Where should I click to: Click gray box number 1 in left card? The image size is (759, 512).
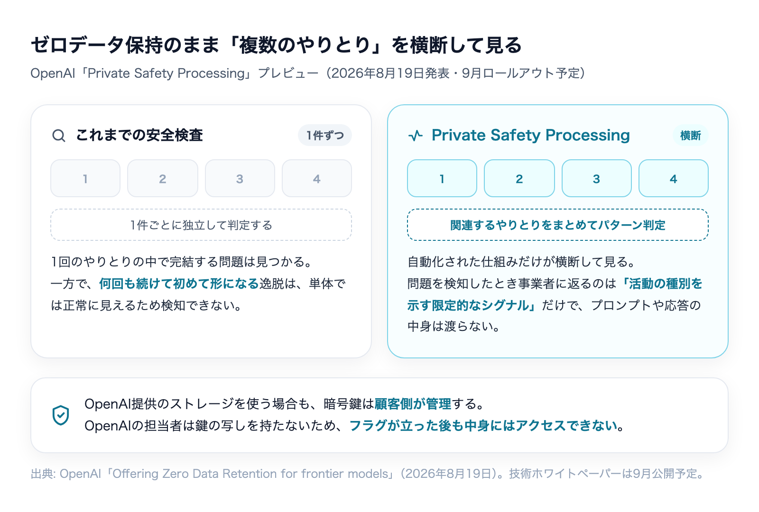pyautogui.click(x=85, y=178)
